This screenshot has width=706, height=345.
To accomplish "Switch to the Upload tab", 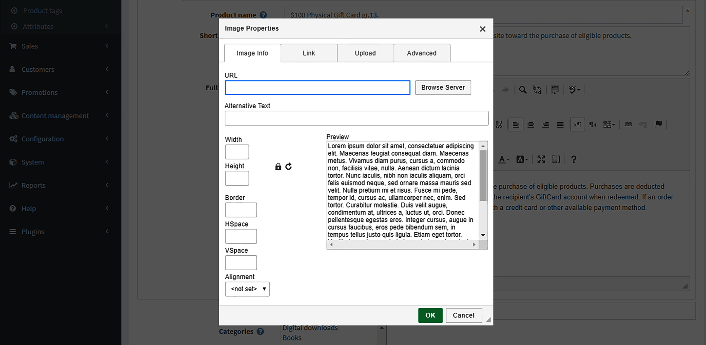I will tap(365, 53).
